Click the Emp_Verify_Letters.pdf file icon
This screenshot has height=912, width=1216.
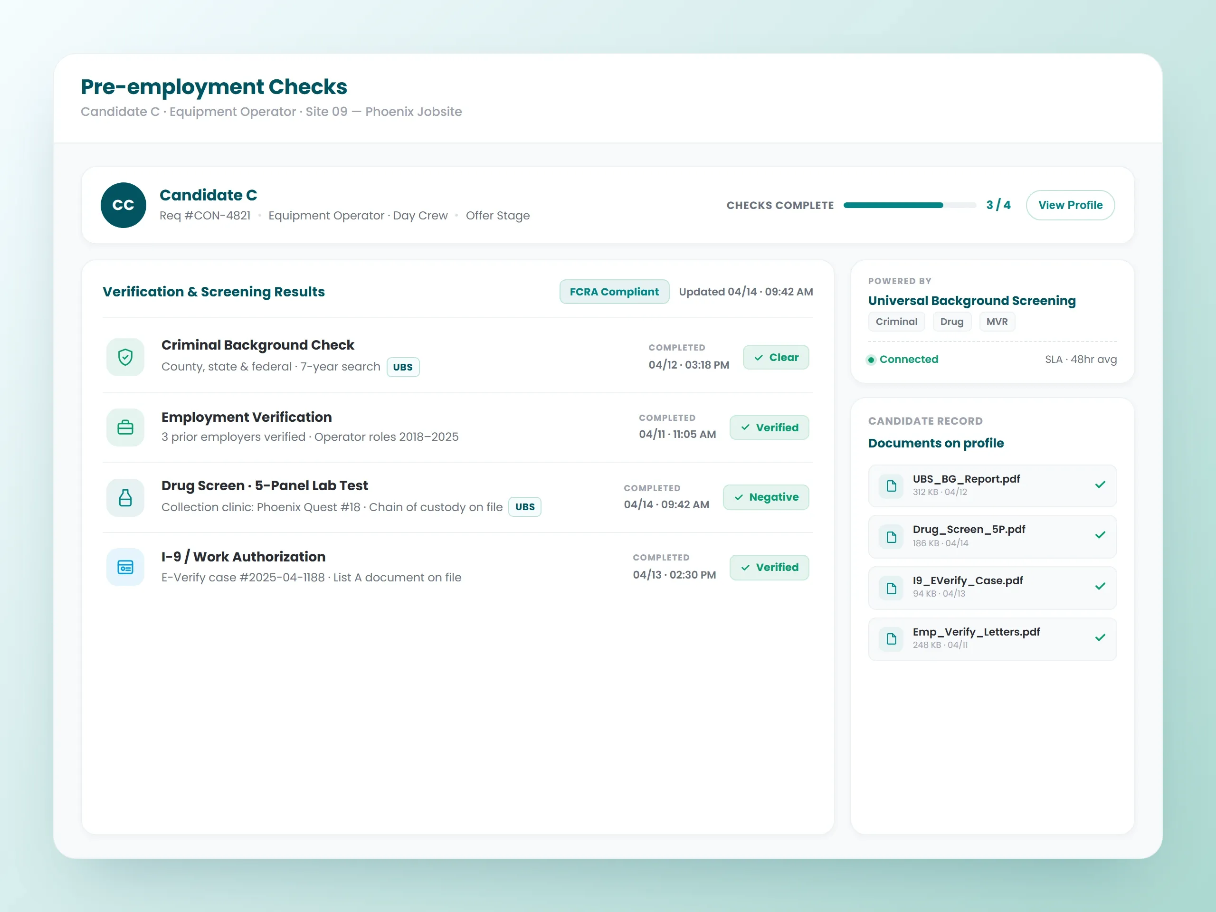coord(891,639)
